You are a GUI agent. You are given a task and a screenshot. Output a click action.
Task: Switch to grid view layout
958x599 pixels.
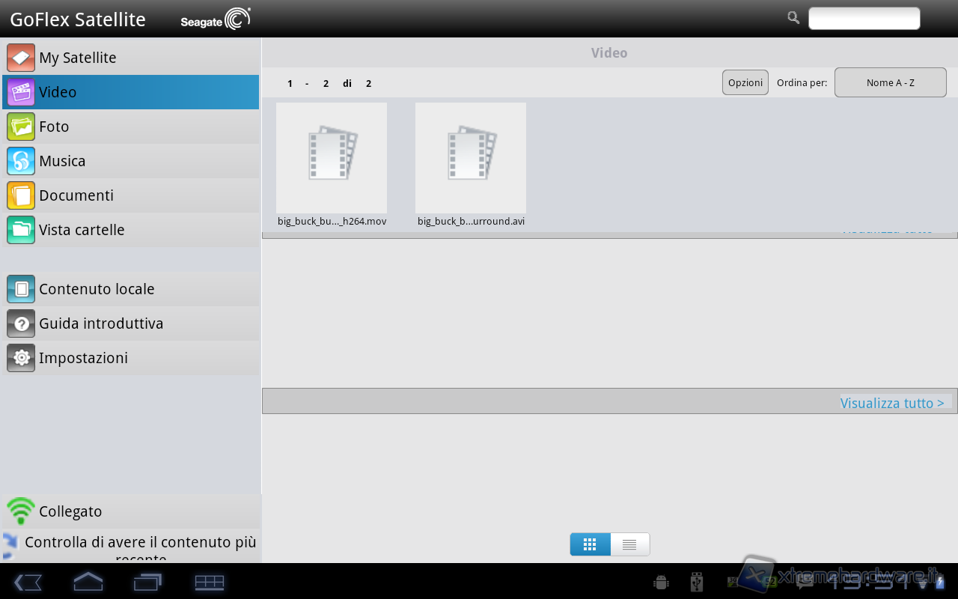click(590, 544)
